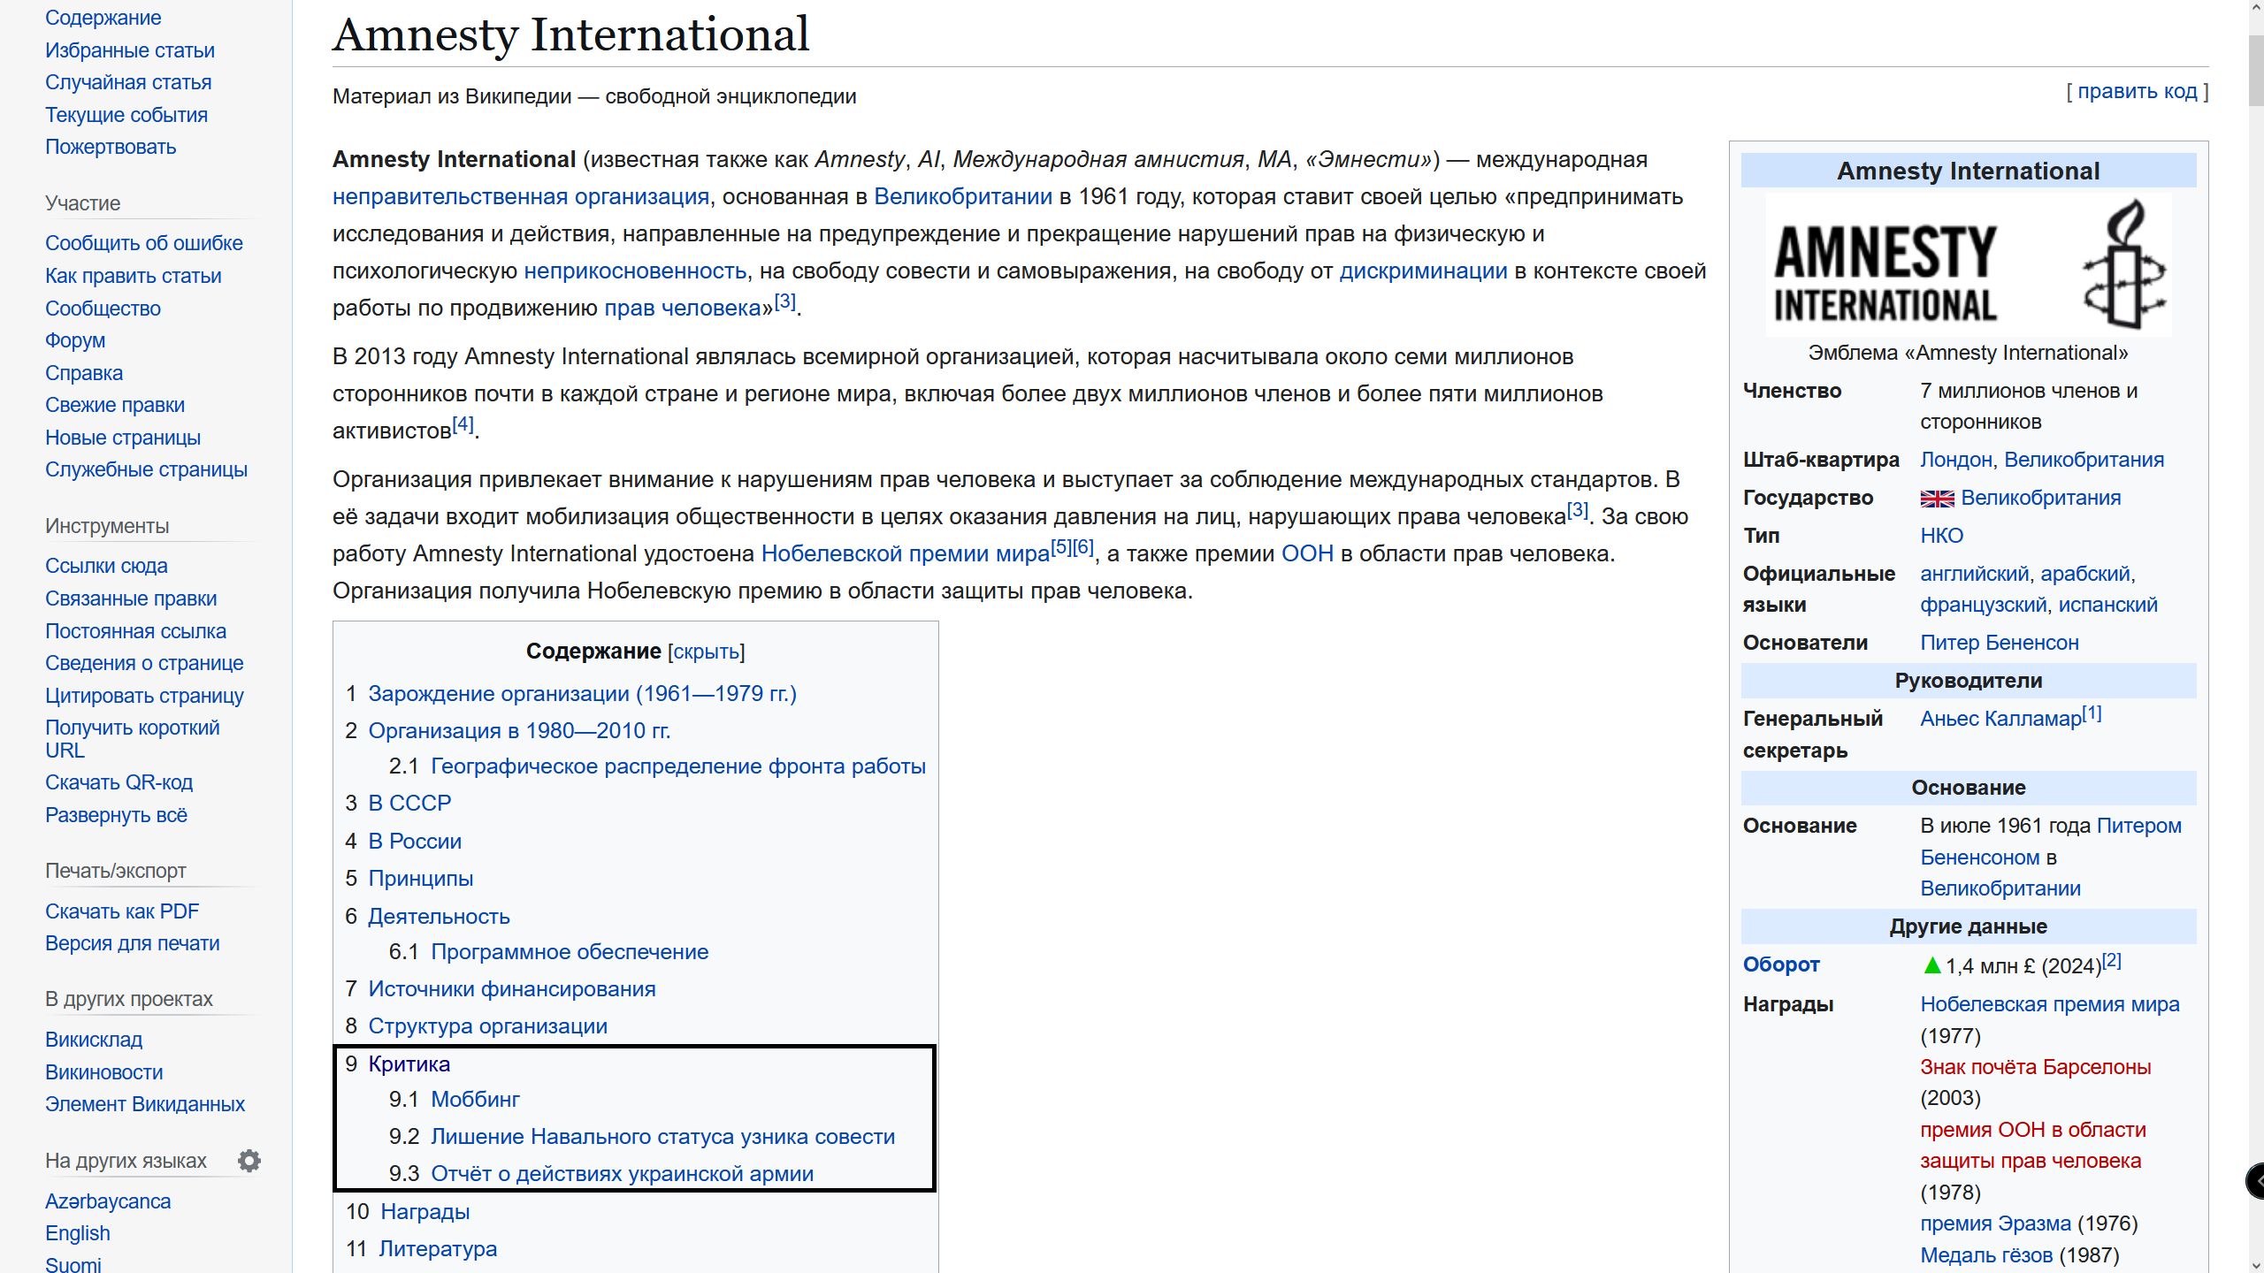Click scrollbar up arrow
This screenshot has width=2264, height=1273.
2255,6
